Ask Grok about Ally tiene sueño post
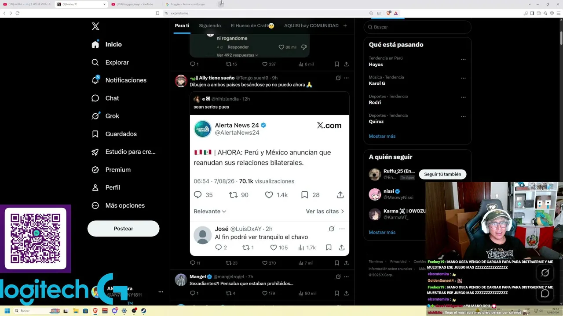Viewport: 563px width, 316px height. (338, 78)
